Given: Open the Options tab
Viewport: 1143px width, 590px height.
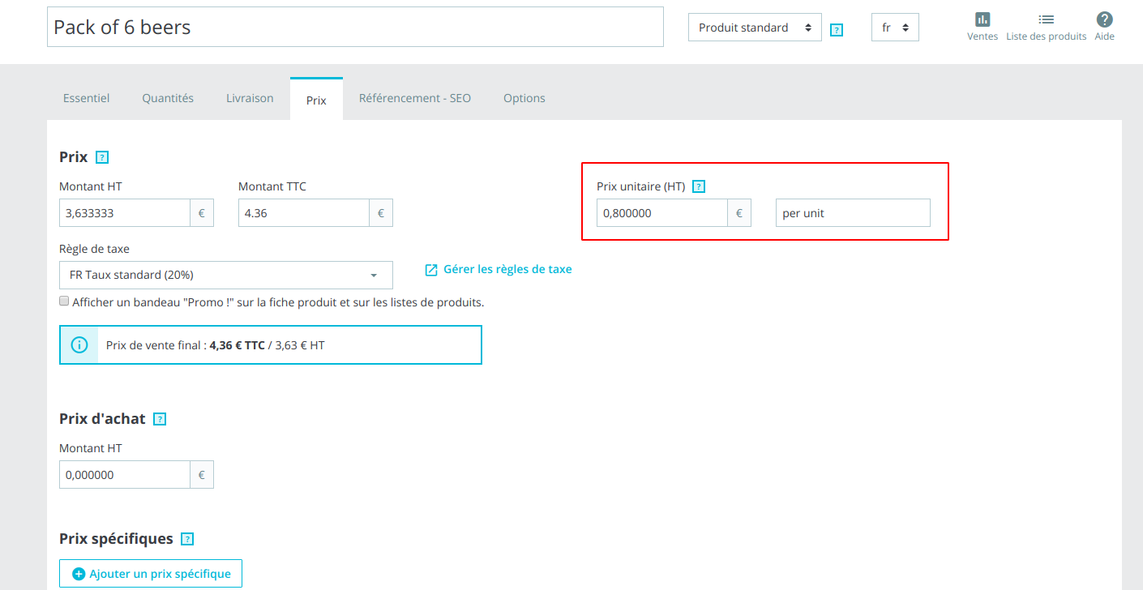Looking at the screenshot, I should click(524, 98).
